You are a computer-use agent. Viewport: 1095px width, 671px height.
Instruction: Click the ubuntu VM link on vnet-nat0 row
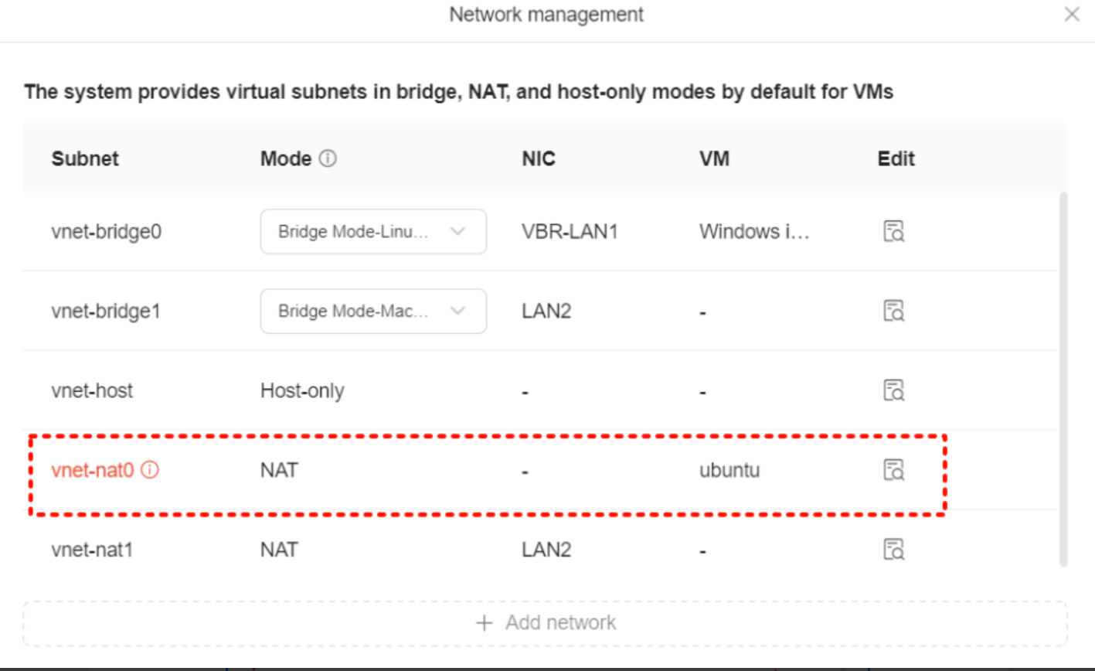pyautogui.click(x=729, y=470)
